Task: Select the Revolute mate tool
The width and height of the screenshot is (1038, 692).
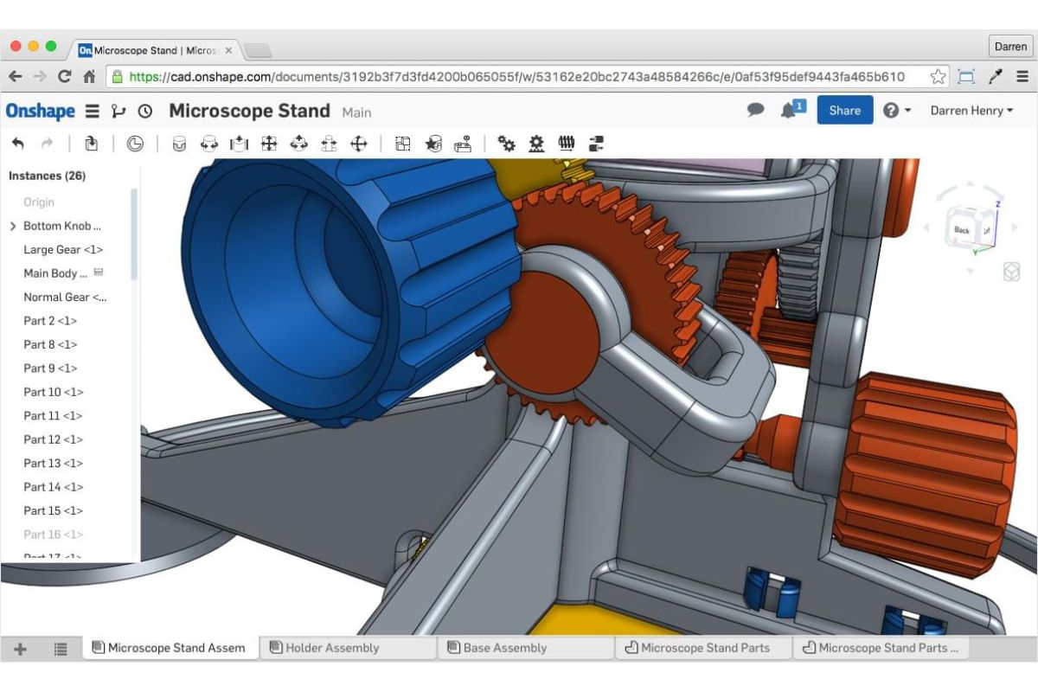Action: pyautogui.click(x=208, y=144)
